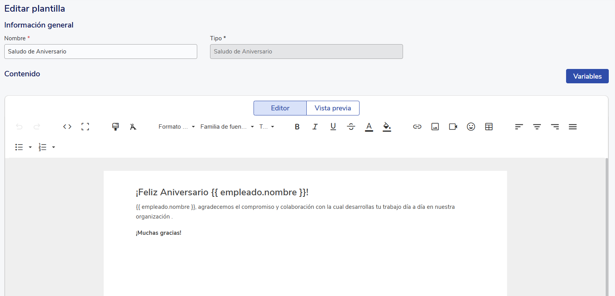
Task: Toggle underline formatting
Action: pos(333,127)
